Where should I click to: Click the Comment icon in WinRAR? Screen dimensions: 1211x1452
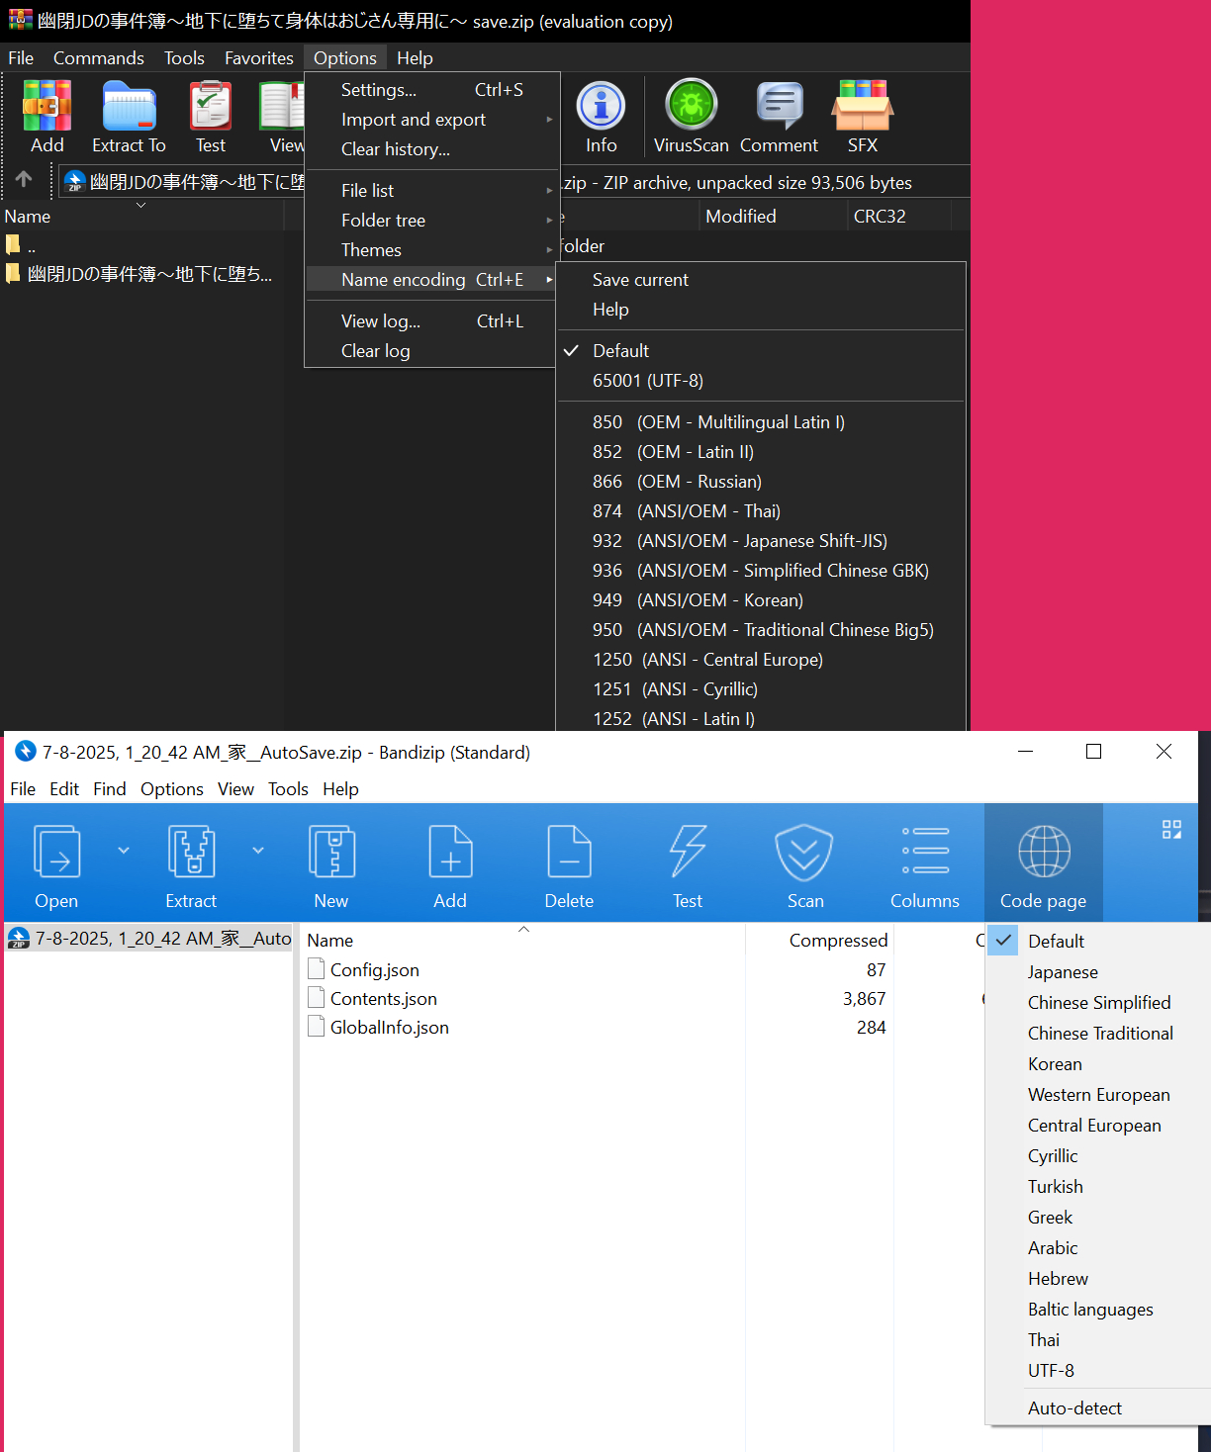[779, 105]
